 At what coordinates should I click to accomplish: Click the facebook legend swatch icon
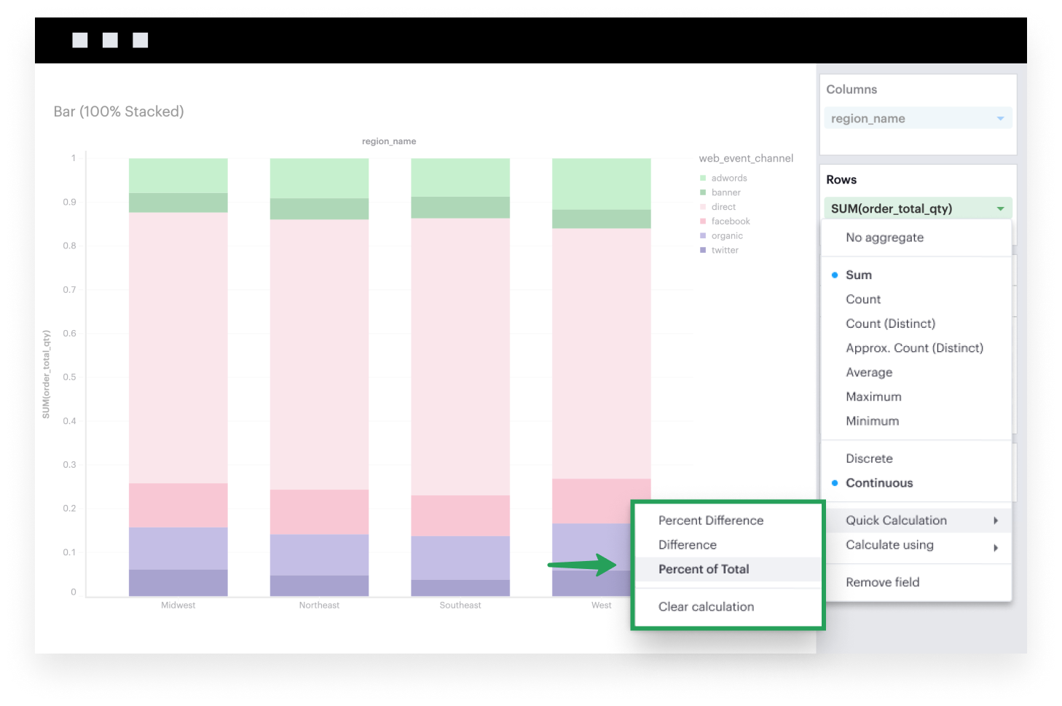pyautogui.click(x=703, y=221)
